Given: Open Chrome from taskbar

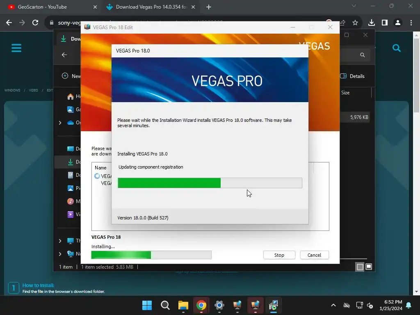Looking at the screenshot, I should pyautogui.click(x=201, y=305).
